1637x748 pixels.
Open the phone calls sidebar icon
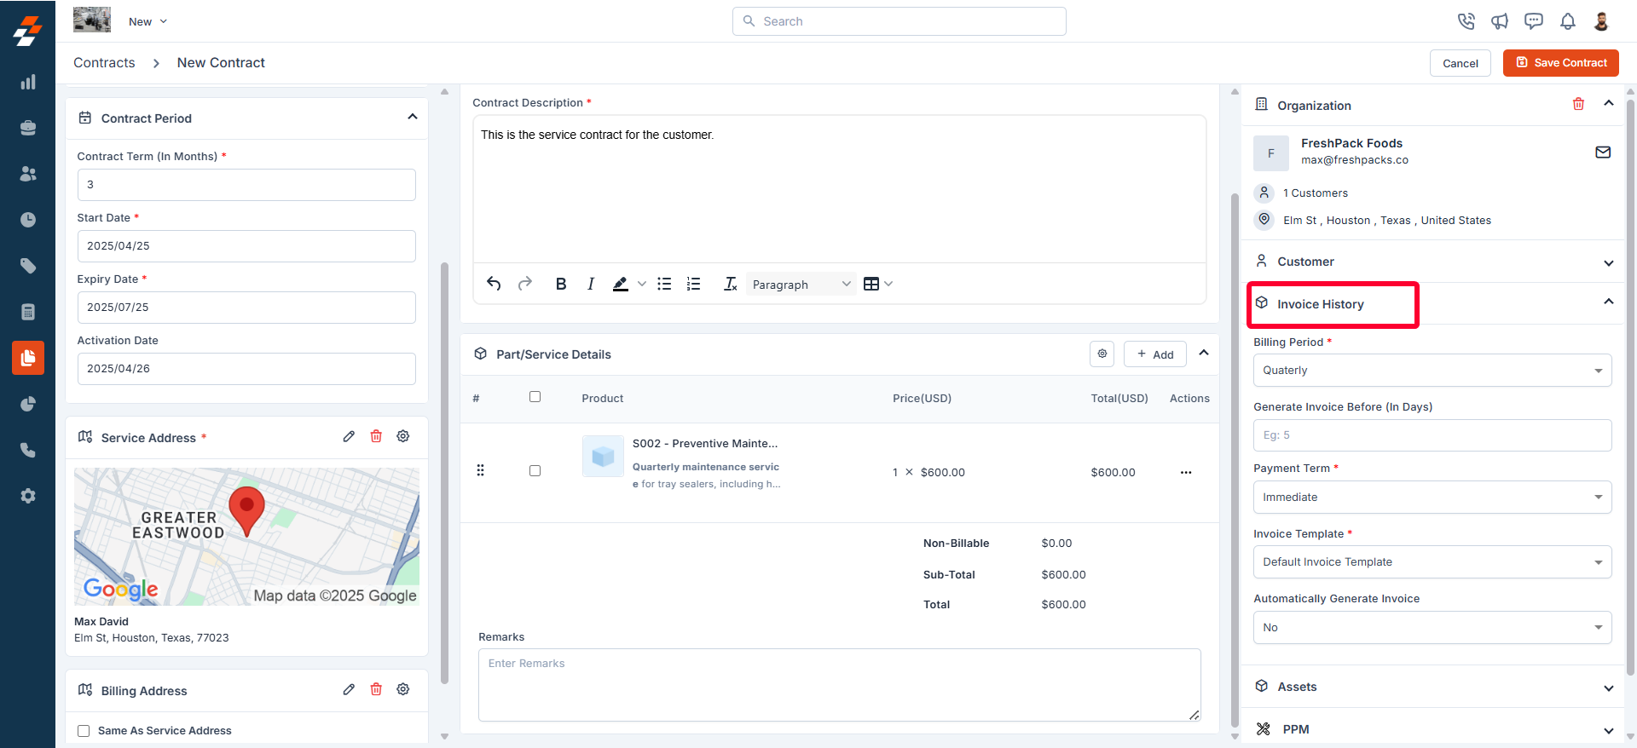point(28,450)
